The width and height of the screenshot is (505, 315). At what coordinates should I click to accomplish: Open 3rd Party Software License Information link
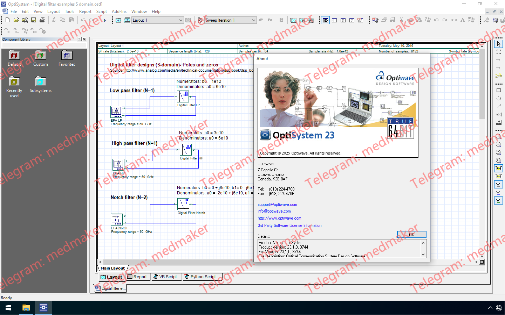[289, 226]
